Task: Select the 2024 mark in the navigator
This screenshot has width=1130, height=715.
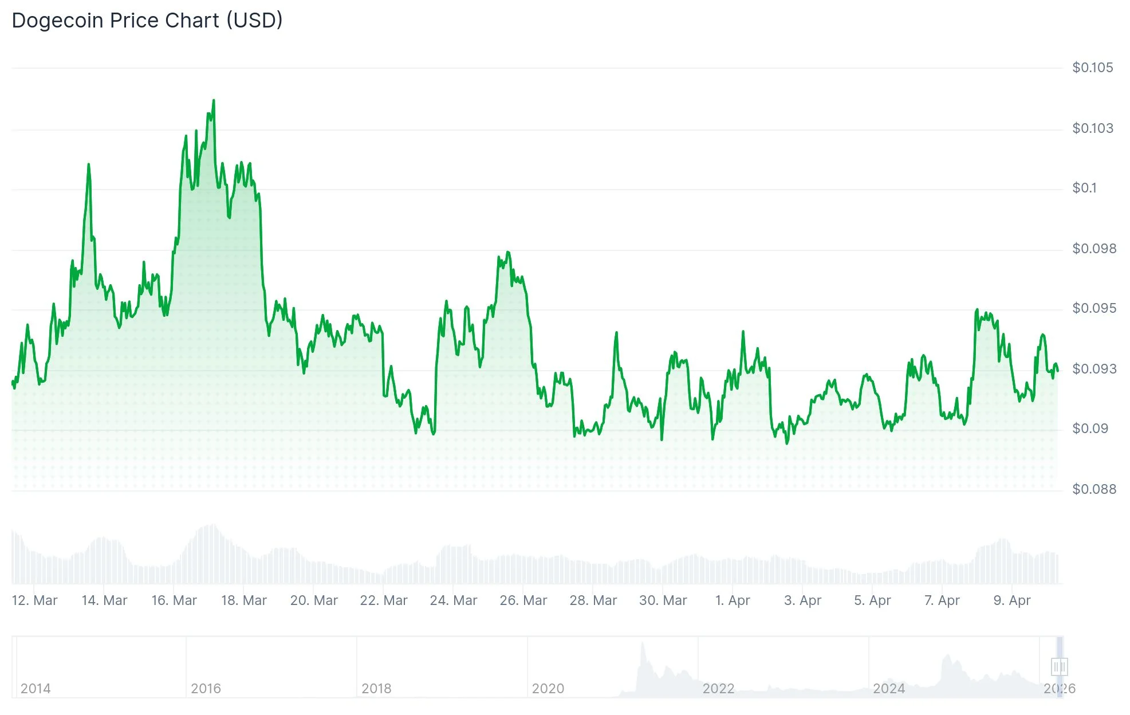Action: point(889,688)
